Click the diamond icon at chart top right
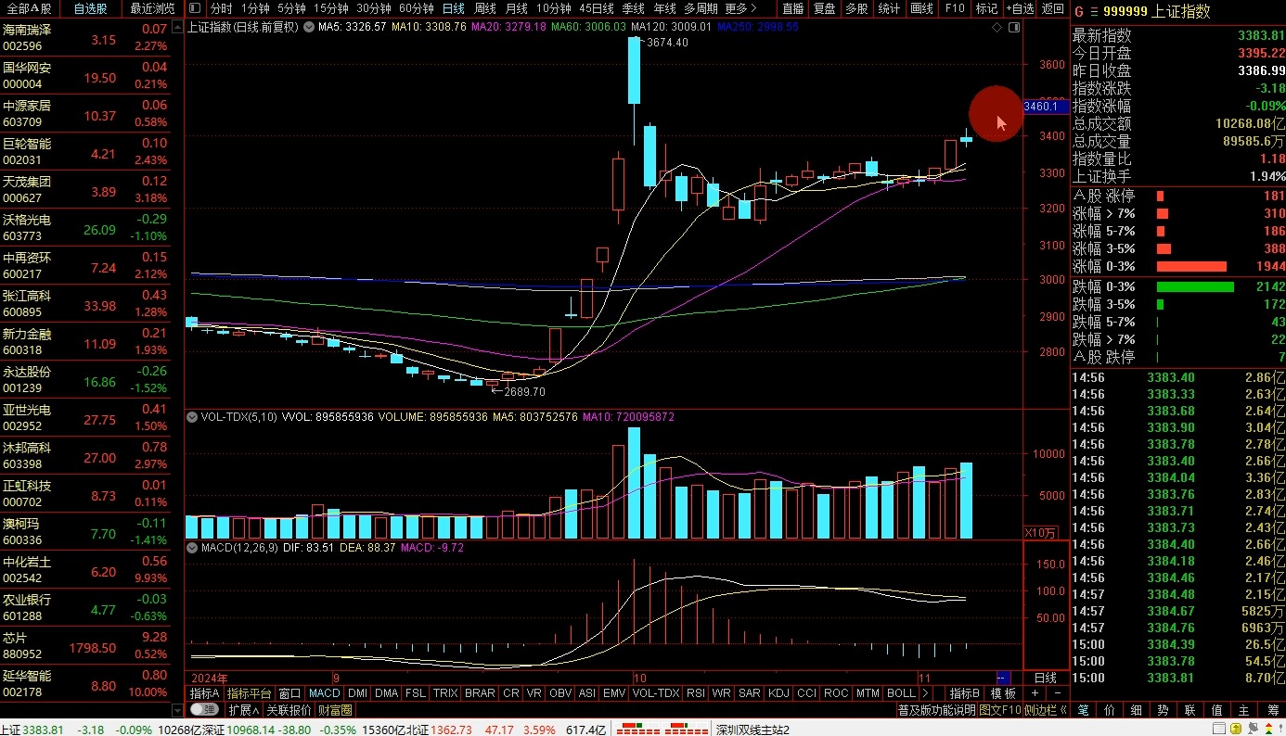This screenshot has width=1286, height=736. pos(997,27)
